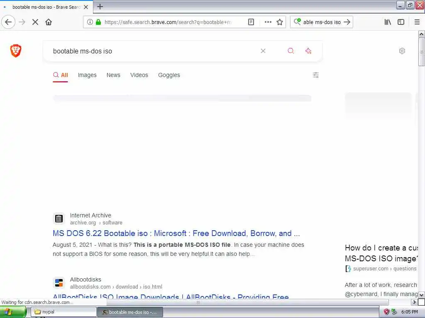Open a new browser tab
Screen dimensions: 425x318
click(100, 7)
